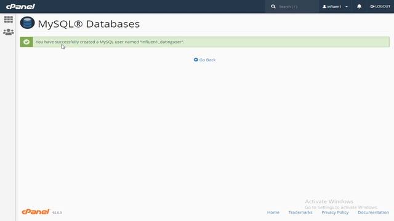394x221 pixels.
Task: Open the Privacy Policy footer link
Action: point(335,212)
